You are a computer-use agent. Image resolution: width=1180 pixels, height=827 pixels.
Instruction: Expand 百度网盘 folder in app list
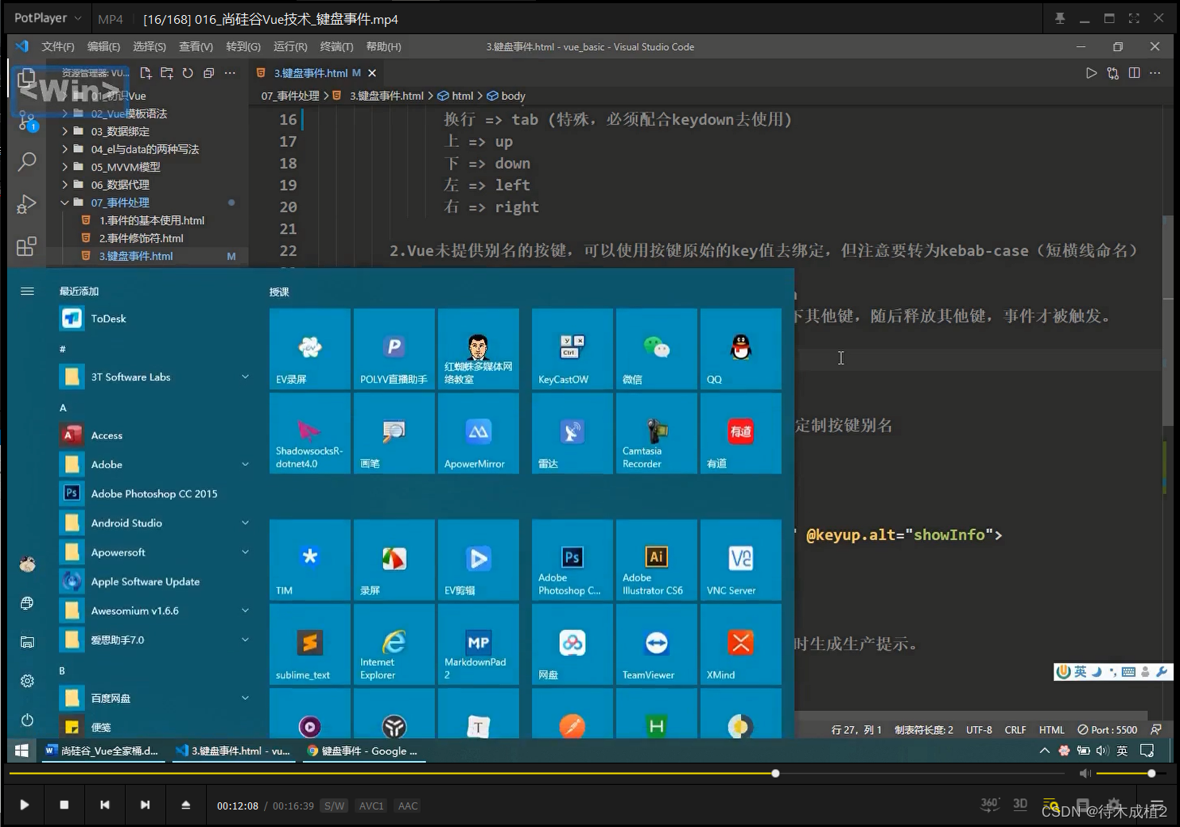click(246, 698)
